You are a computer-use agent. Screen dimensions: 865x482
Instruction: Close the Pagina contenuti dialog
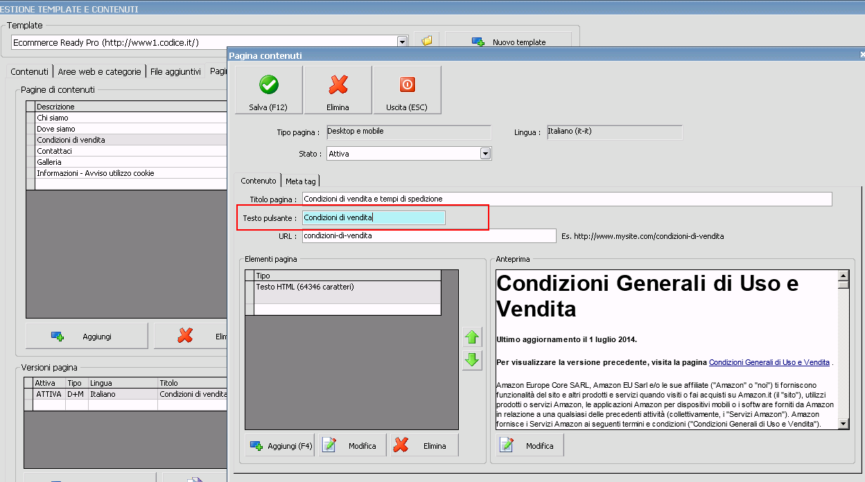862,54
